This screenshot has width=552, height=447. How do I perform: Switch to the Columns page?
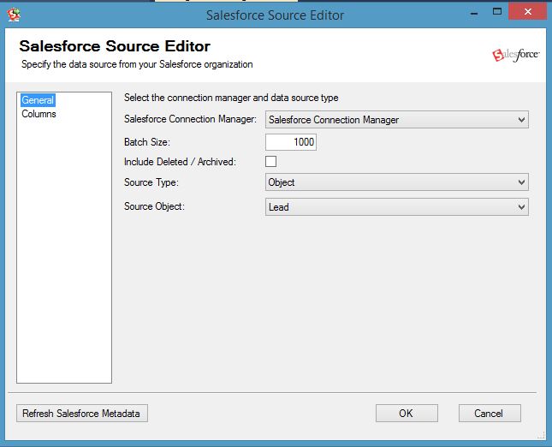click(x=39, y=114)
